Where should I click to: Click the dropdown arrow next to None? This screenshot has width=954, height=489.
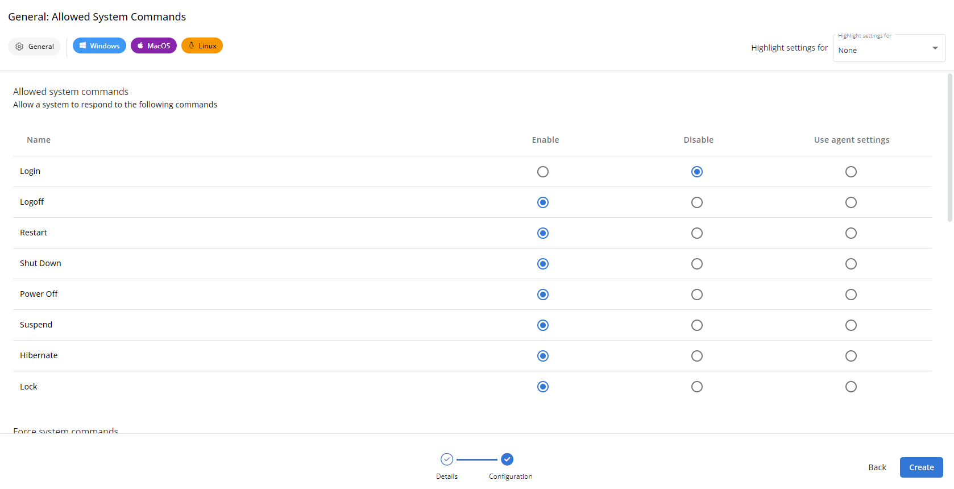click(x=935, y=48)
